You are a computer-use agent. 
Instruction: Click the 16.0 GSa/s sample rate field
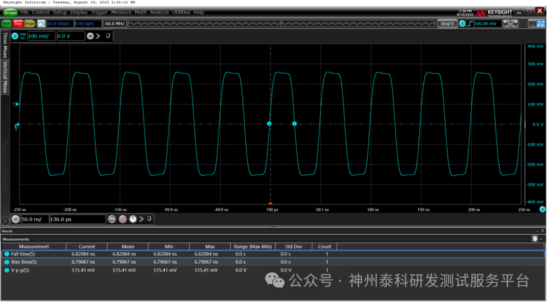[60, 23]
